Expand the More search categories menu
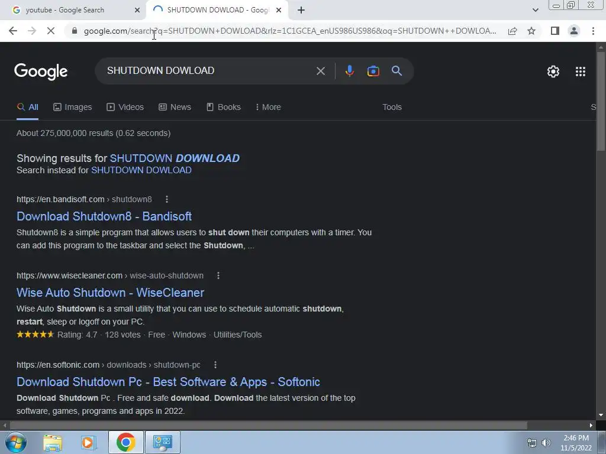 [x=268, y=108]
